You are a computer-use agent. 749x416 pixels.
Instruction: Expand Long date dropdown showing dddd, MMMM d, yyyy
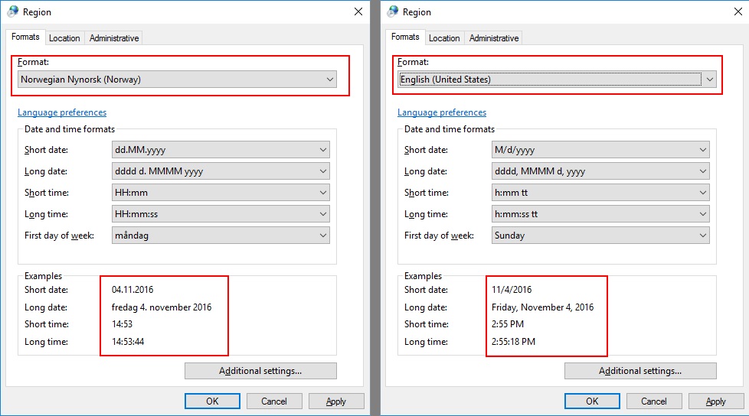pos(600,171)
